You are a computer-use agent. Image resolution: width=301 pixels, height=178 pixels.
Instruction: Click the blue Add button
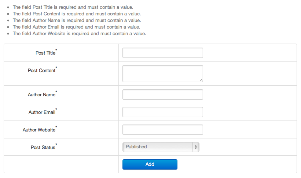pyautogui.click(x=150, y=164)
